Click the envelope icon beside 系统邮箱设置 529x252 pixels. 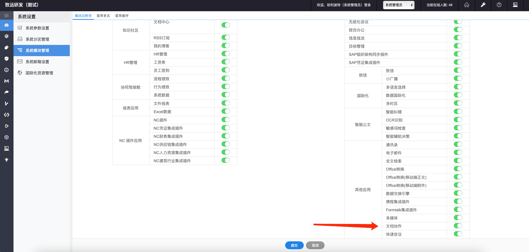pyautogui.click(x=20, y=61)
